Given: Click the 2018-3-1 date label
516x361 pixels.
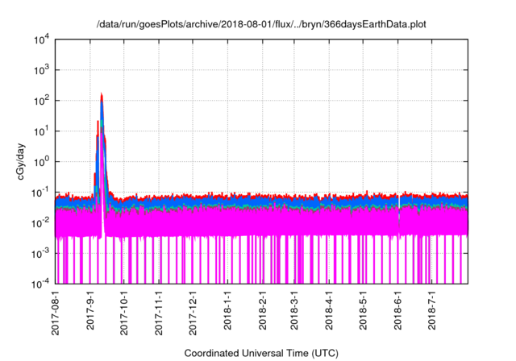Looking at the screenshot, I should point(293,310).
